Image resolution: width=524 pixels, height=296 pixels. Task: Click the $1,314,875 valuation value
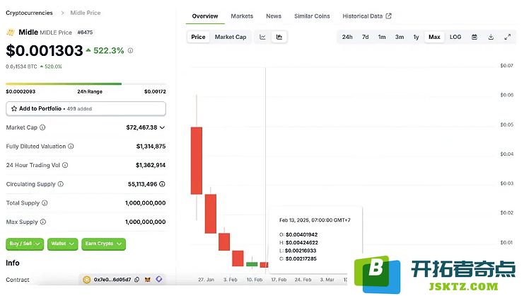[151, 146]
